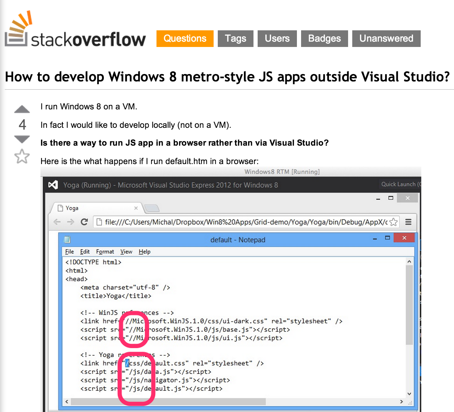Click the Quick Launch search box
The image size is (454, 412).
point(400,184)
